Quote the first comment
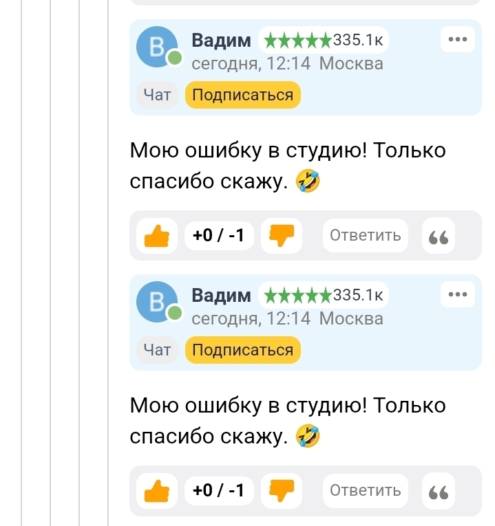This screenshot has width=495, height=526. click(438, 236)
